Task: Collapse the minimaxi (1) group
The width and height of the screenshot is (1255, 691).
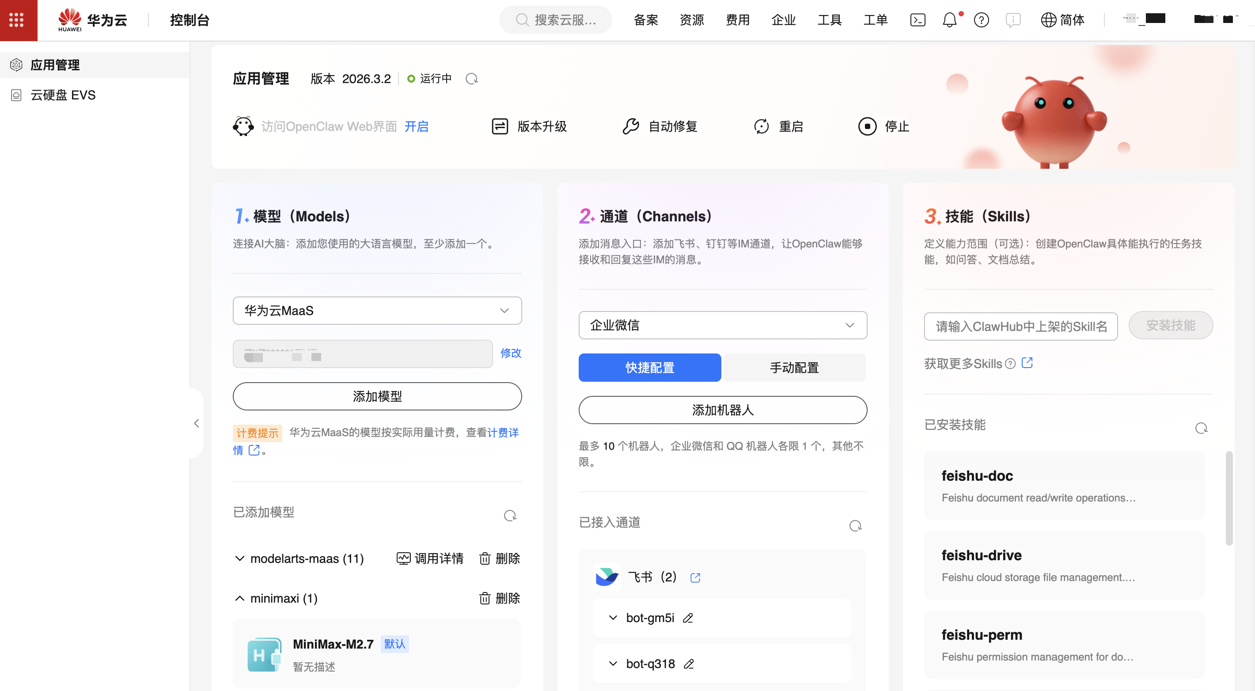Action: pyautogui.click(x=239, y=598)
